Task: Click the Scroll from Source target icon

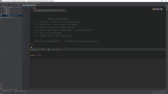Action: (14, 5)
